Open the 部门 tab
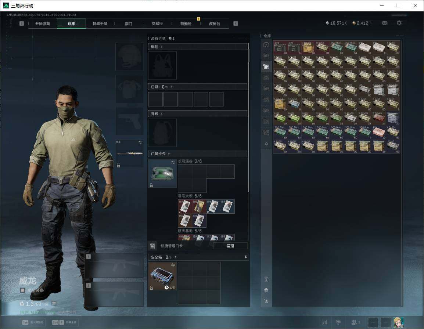Viewport: 424px width, 329px height. pos(129,23)
